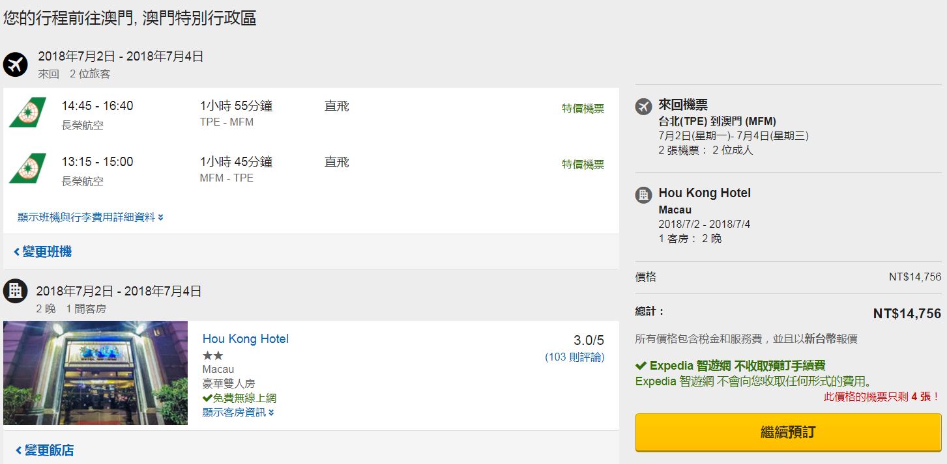Screen dimensions: 947x464
Task: Click the 來回 2 位旅客 subtitle
Action: [74, 74]
